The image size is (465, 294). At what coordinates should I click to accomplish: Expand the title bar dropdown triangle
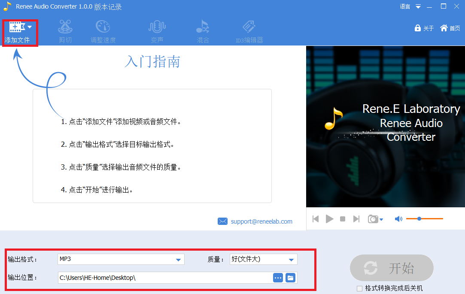click(x=418, y=6)
